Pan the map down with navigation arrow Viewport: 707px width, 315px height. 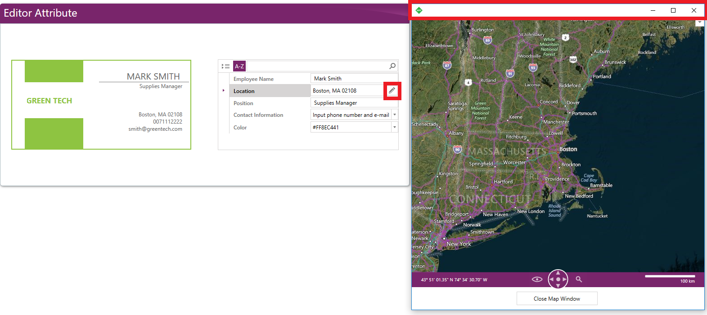[x=558, y=286]
